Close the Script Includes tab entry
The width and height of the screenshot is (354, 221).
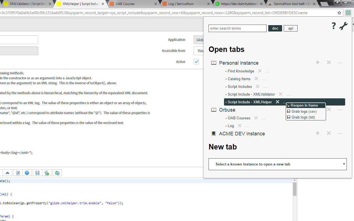coord(257,86)
